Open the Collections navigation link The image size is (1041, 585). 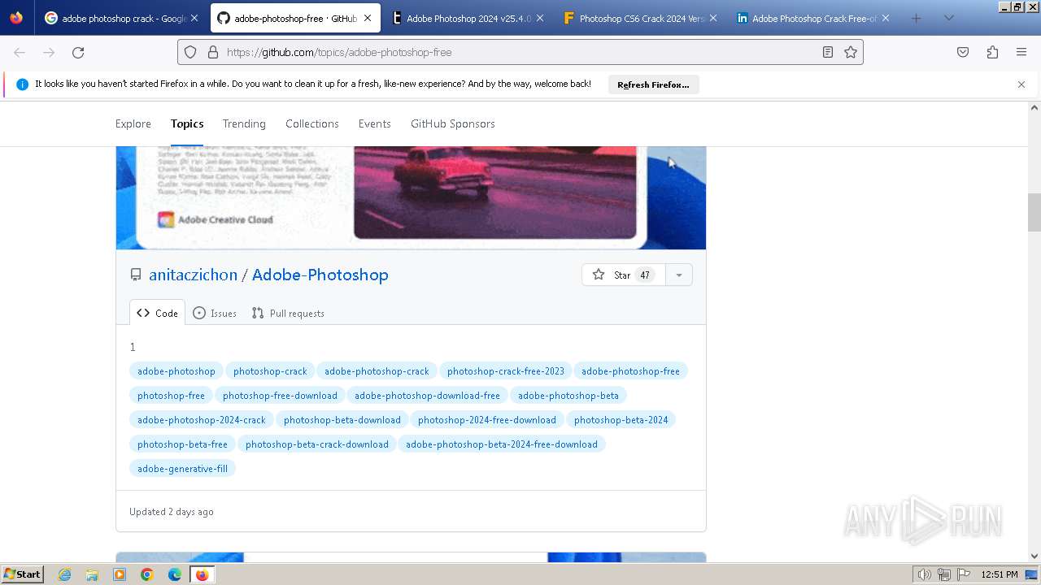click(x=312, y=123)
